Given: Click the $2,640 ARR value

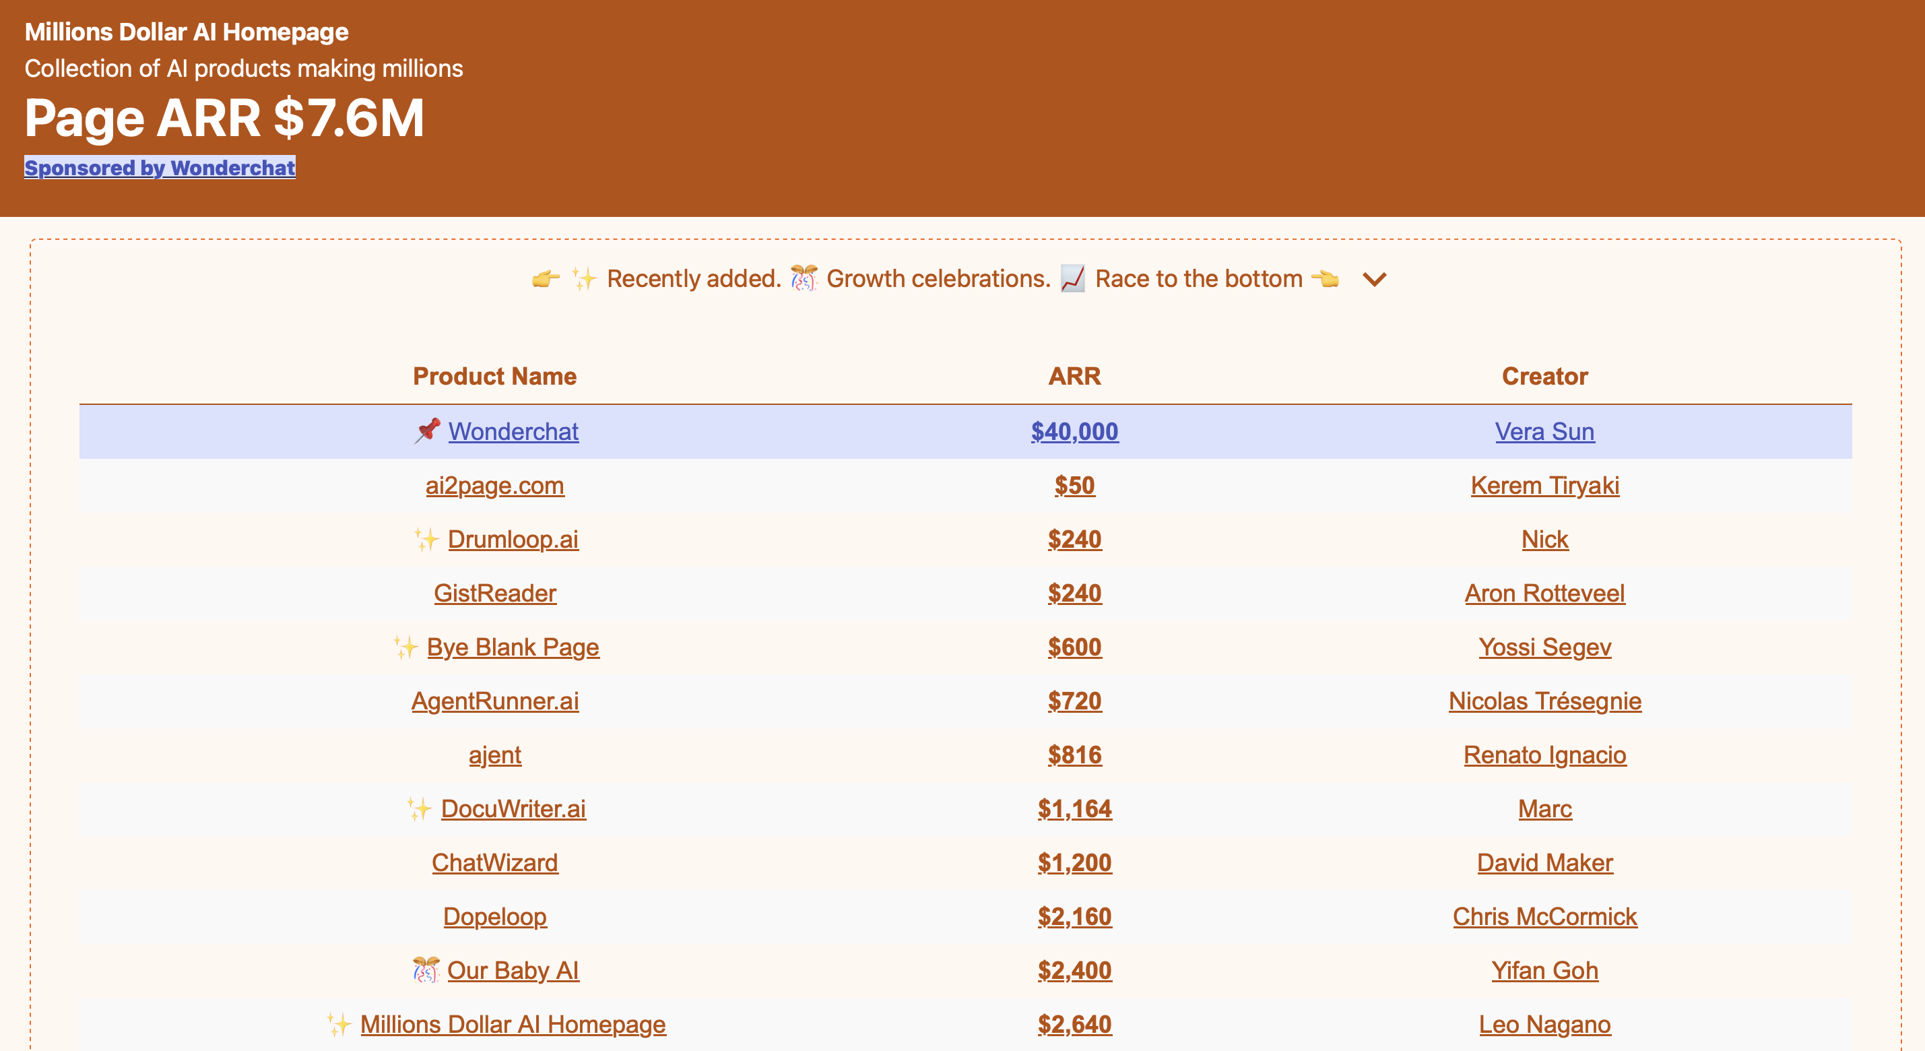Looking at the screenshot, I should point(1074,1023).
